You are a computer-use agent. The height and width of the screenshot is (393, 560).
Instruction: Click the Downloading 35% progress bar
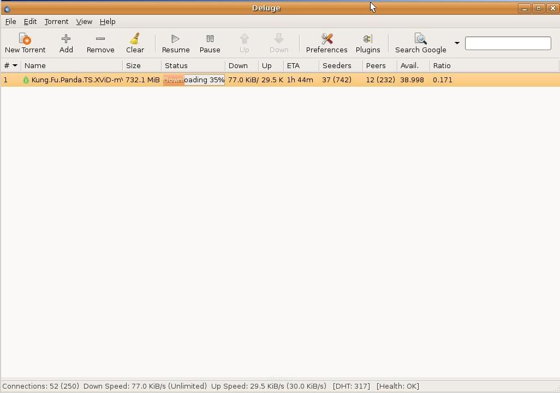click(194, 80)
